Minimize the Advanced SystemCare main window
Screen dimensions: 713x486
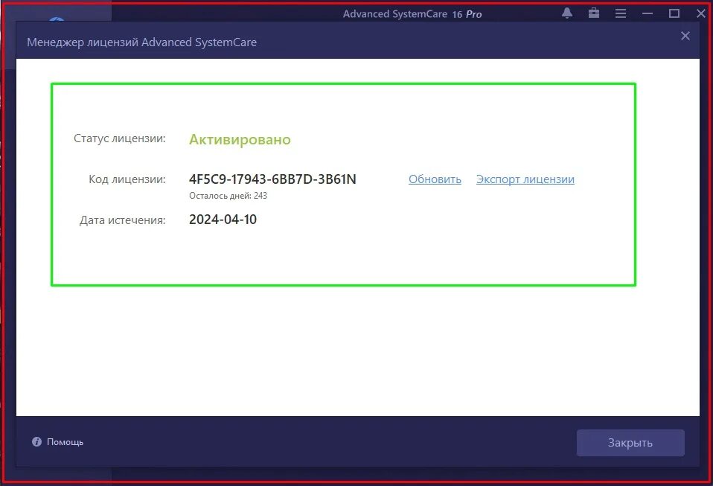point(647,13)
